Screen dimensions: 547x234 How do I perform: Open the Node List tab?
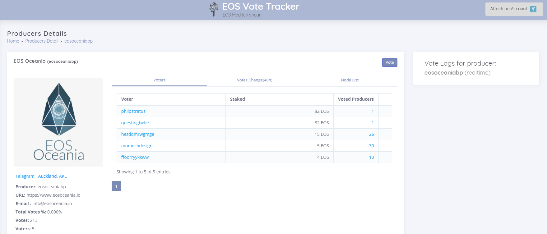[350, 80]
